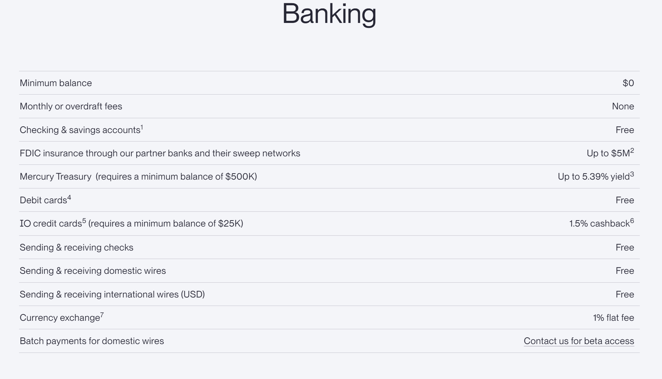Viewport: 662px width, 379px height.
Task: Click the Monthly or overdraft fees label
Action: [71, 107]
